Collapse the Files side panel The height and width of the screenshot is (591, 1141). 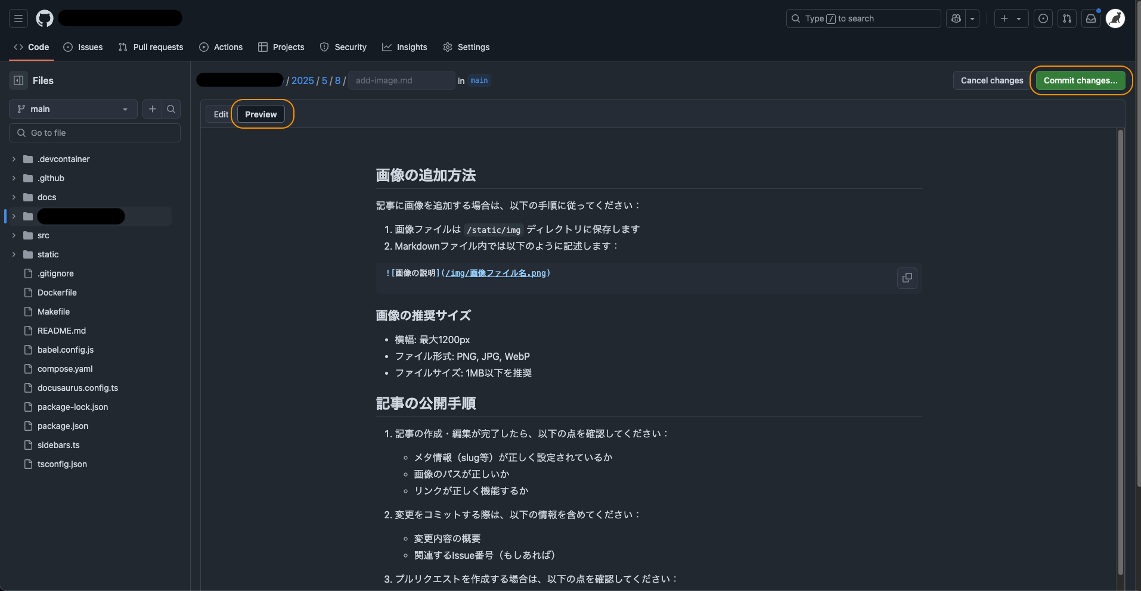coord(18,80)
